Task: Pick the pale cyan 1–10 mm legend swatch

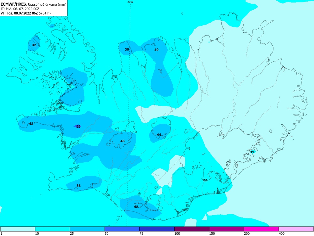Action: (18, 229)
